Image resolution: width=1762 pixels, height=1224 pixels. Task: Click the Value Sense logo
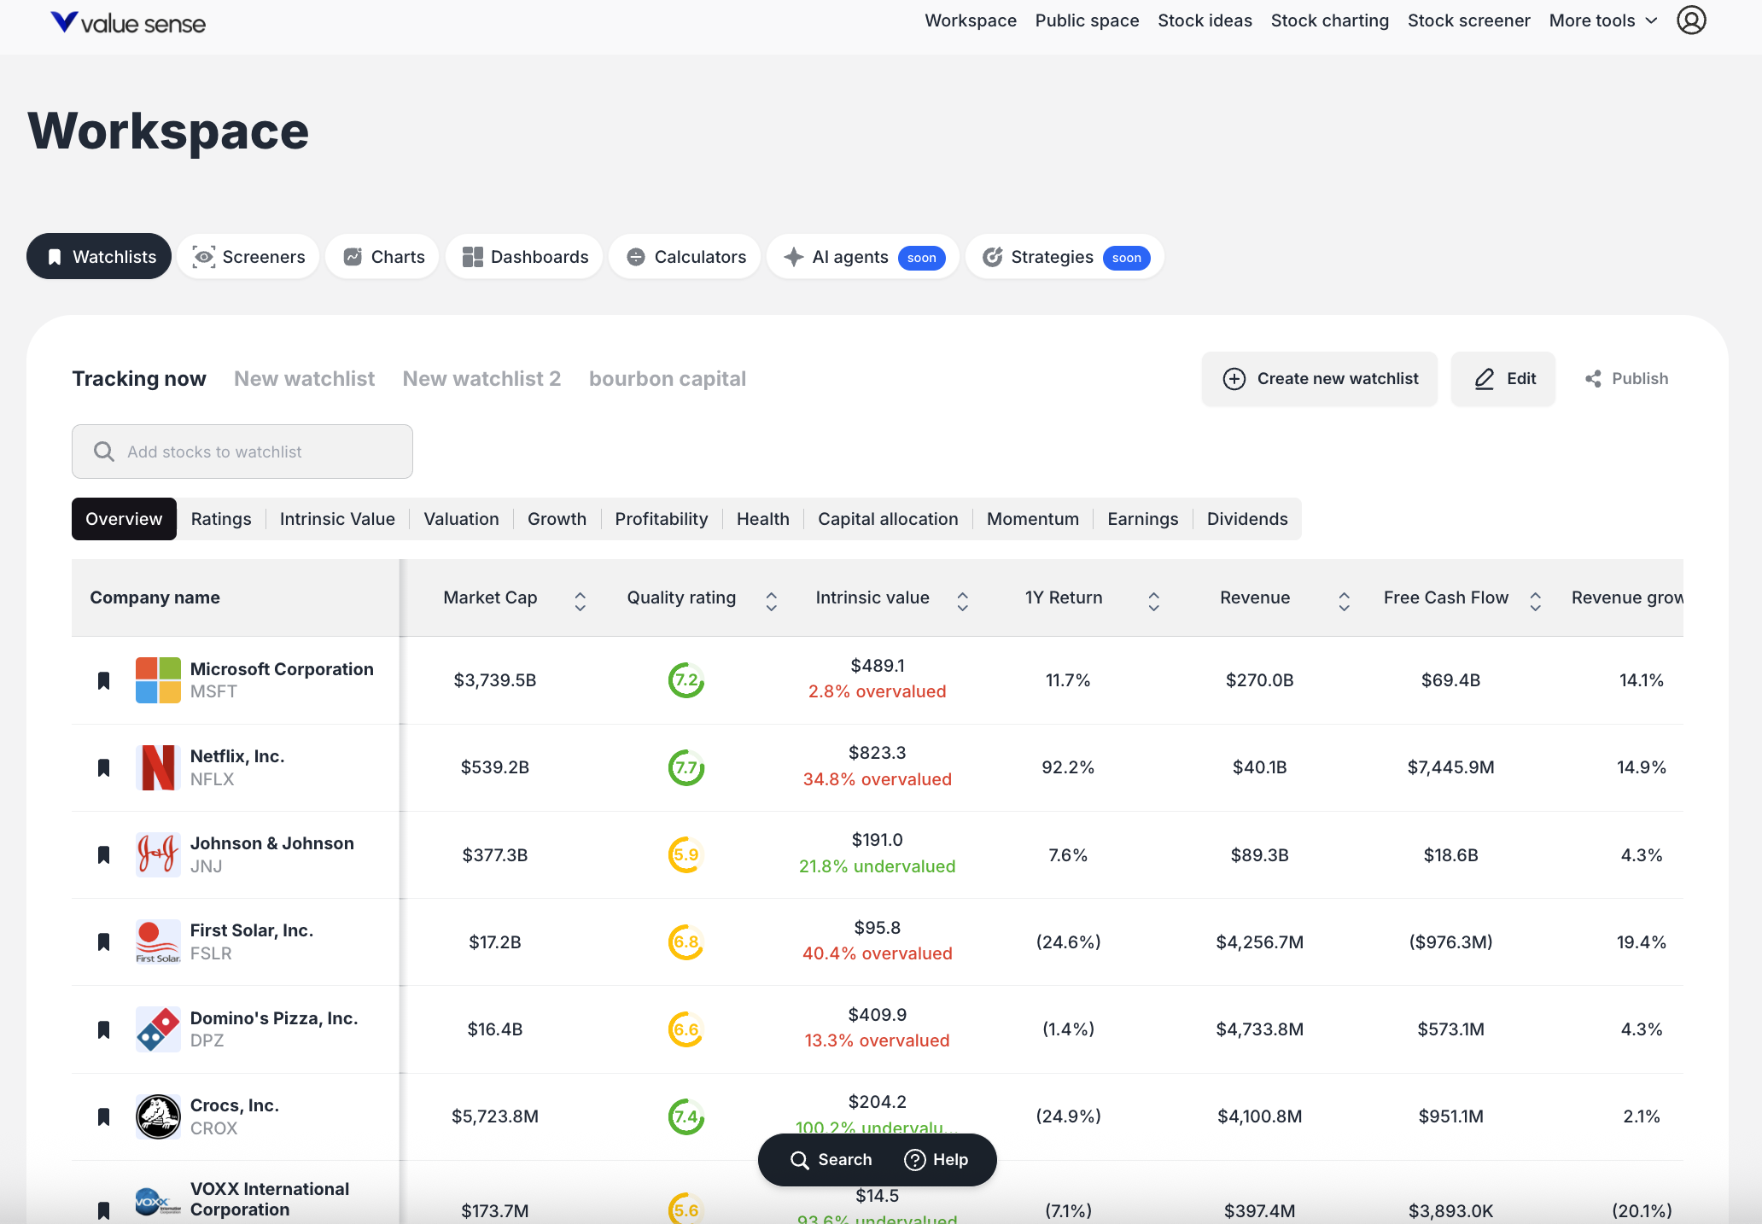tap(128, 23)
